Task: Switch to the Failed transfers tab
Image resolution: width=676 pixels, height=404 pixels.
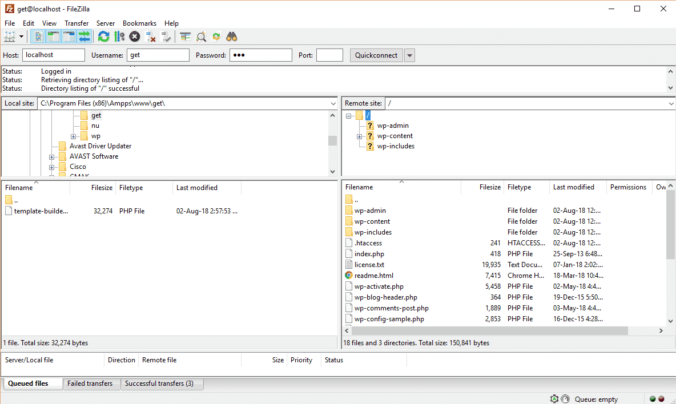Action: click(x=91, y=384)
